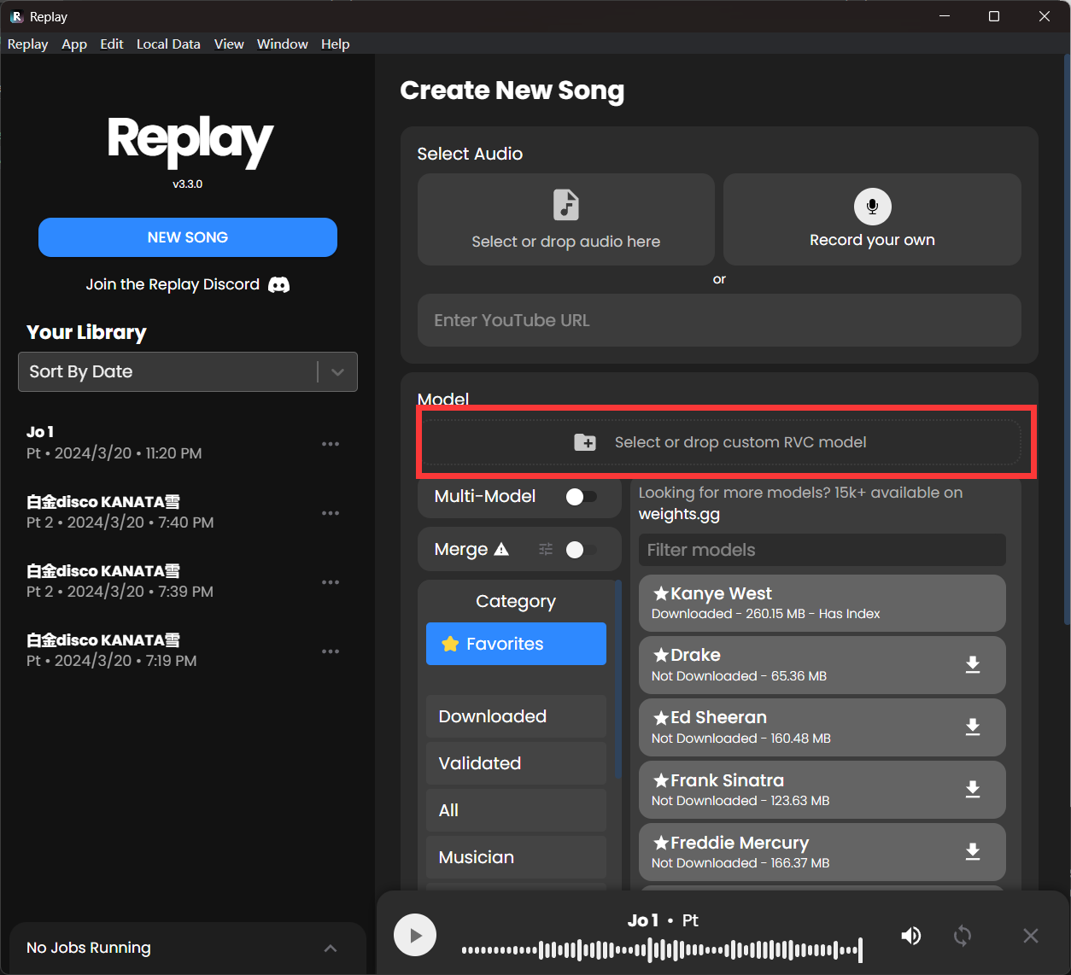
Task: Open the Window menu
Action: click(x=283, y=44)
